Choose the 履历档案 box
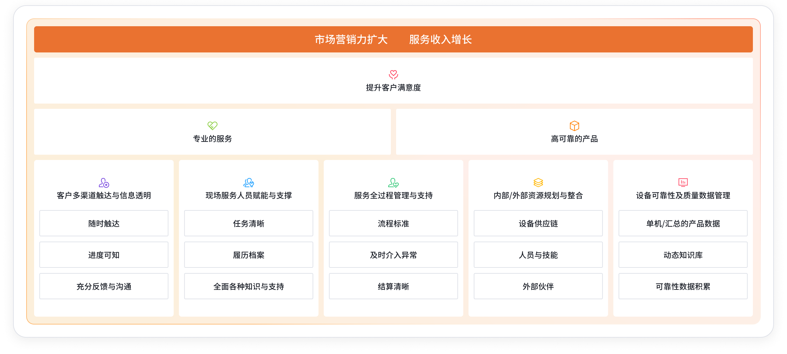Image resolution: width=787 pixels, height=354 pixels. pyautogui.click(x=249, y=255)
